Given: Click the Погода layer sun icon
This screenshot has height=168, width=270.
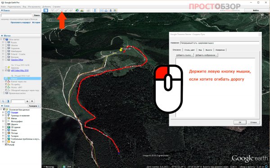Looking at the screenshot, I should point(9,133).
